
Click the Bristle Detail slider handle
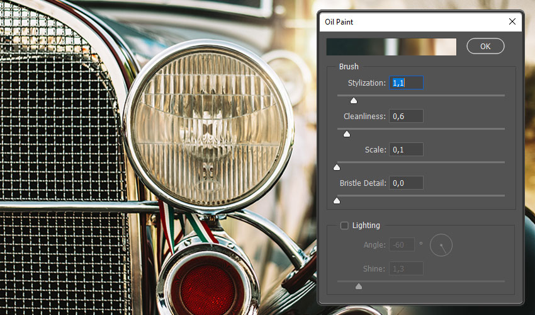pyautogui.click(x=337, y=200)
